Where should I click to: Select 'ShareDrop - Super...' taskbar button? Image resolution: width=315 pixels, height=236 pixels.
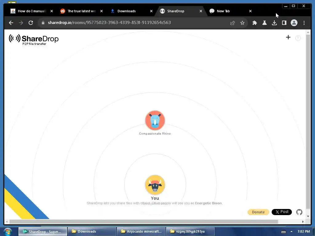click(x=42, y=232)
